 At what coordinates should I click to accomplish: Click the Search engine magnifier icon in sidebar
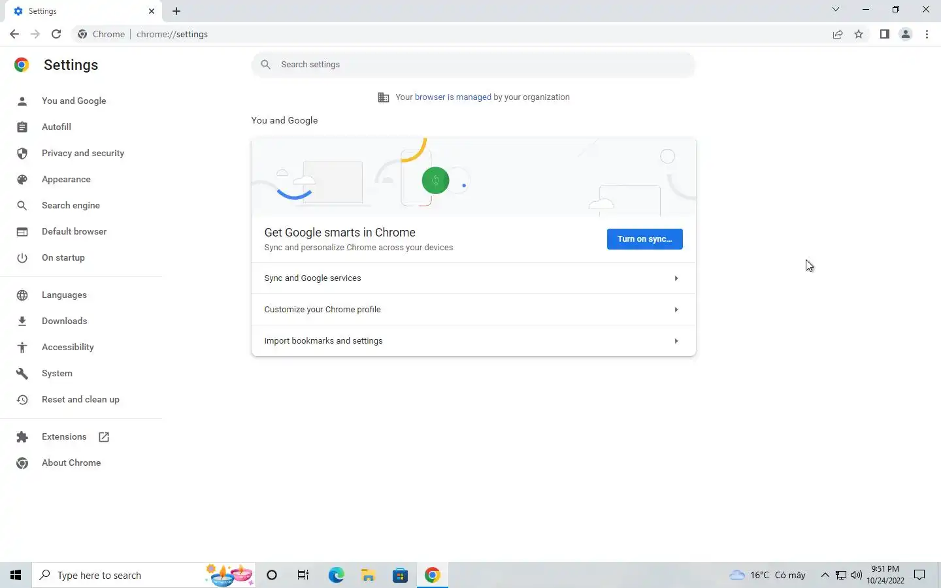[22, 205]
